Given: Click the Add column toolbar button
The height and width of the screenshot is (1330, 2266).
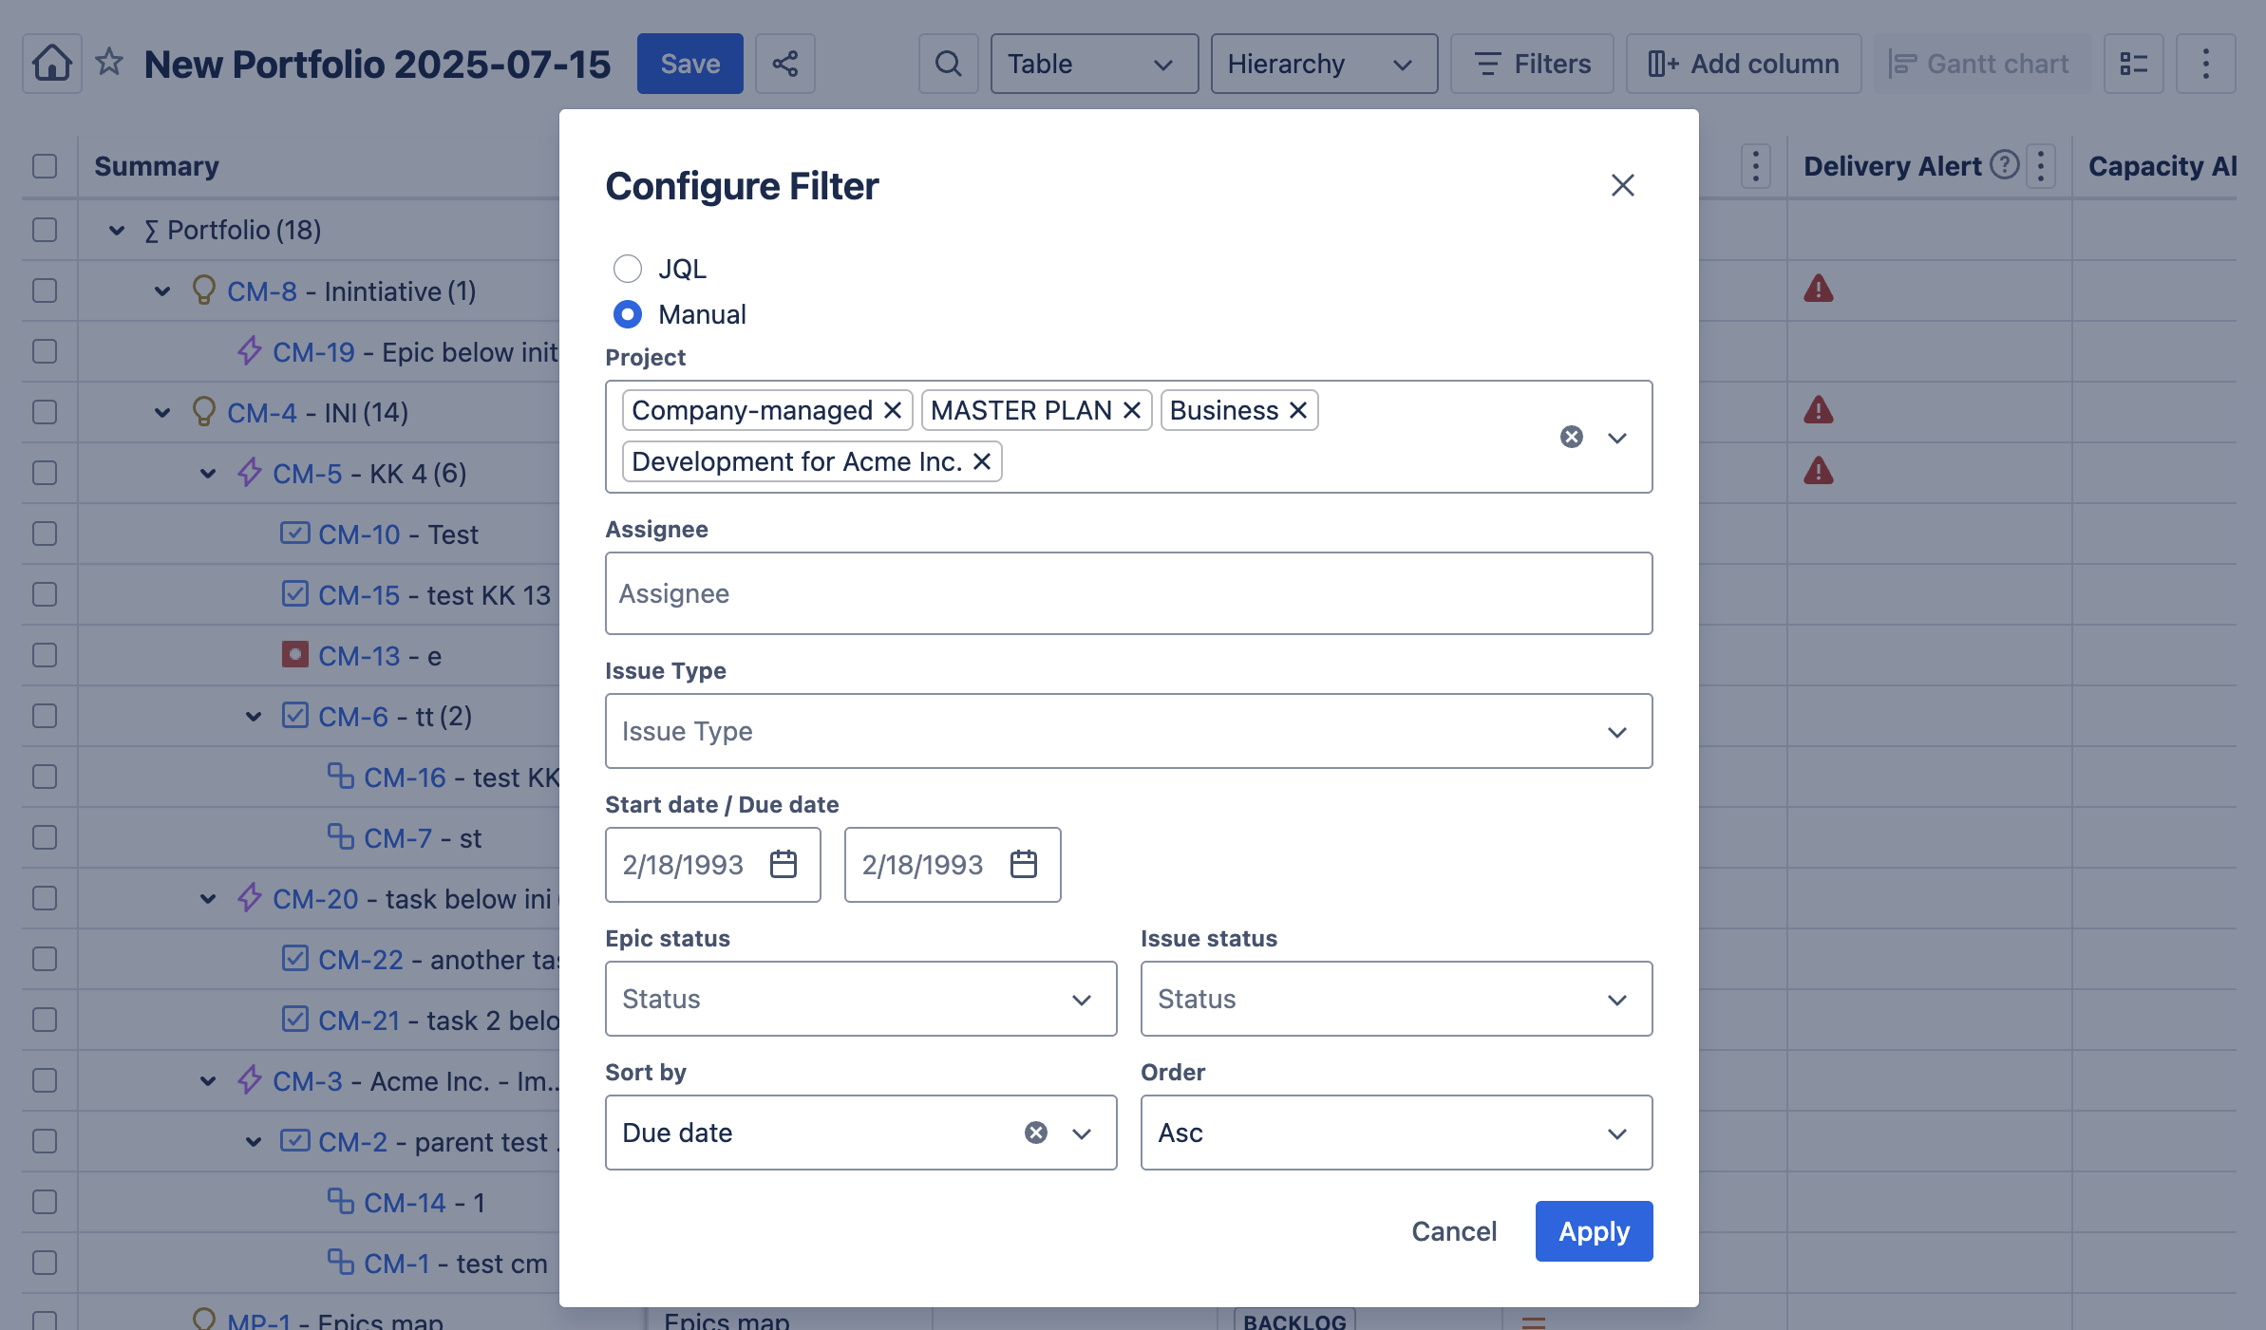Looking at the screenshot, I should point(1743,64).
